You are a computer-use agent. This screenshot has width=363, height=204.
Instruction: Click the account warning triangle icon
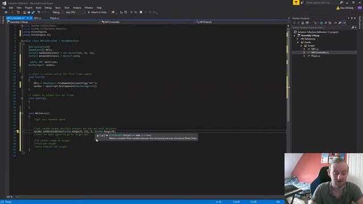[338, 8]
